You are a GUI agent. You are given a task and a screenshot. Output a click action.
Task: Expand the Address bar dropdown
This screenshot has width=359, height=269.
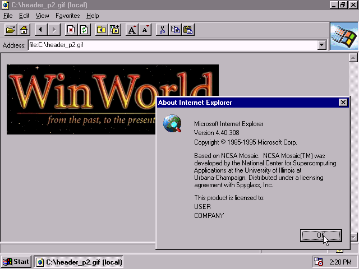321,45
